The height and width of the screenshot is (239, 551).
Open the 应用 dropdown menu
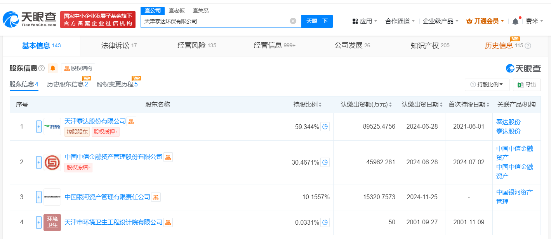point(365,21)
